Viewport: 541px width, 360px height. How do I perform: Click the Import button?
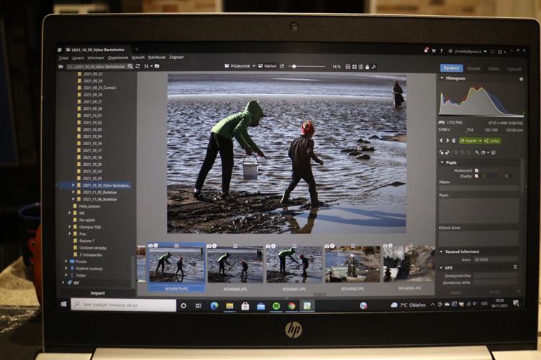(x=98, y=293)
